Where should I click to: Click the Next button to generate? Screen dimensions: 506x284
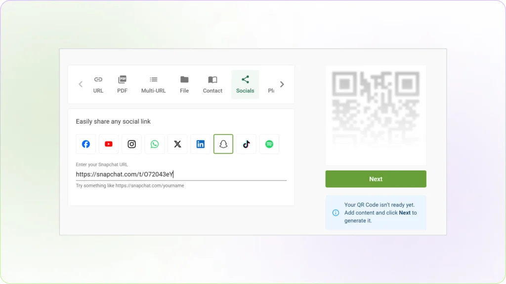click(x=376, y=178)
